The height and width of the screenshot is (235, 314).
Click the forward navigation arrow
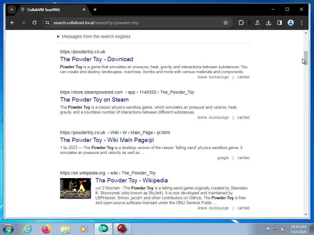click(x=23, y=23)
